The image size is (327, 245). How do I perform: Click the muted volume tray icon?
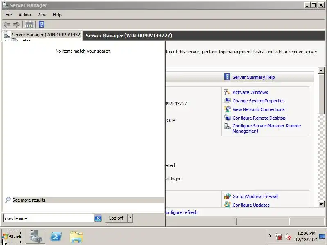pyautogui.click(x=288, y=236)
